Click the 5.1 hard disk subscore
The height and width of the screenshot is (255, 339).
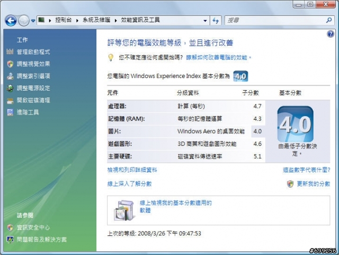point(257,156)
